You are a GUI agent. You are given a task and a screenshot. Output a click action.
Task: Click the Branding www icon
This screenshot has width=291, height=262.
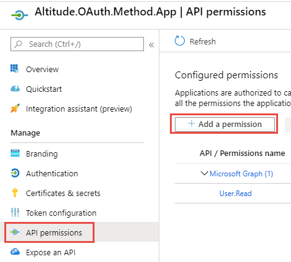[15, 154]
